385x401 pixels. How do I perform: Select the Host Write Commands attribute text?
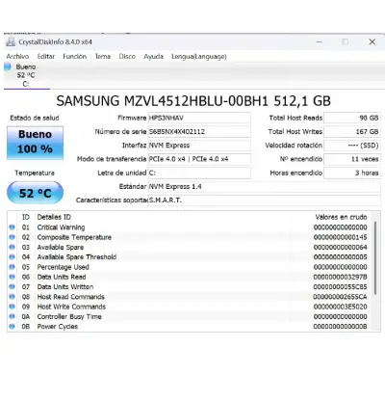[71, 307]
